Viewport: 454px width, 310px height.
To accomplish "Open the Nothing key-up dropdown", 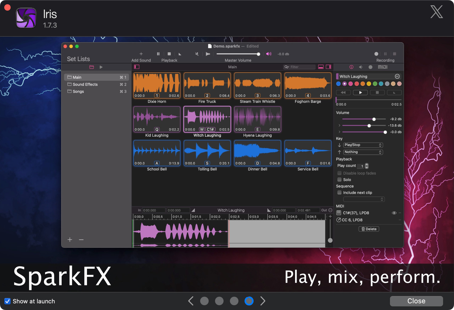I will click(x=363, y=152).
